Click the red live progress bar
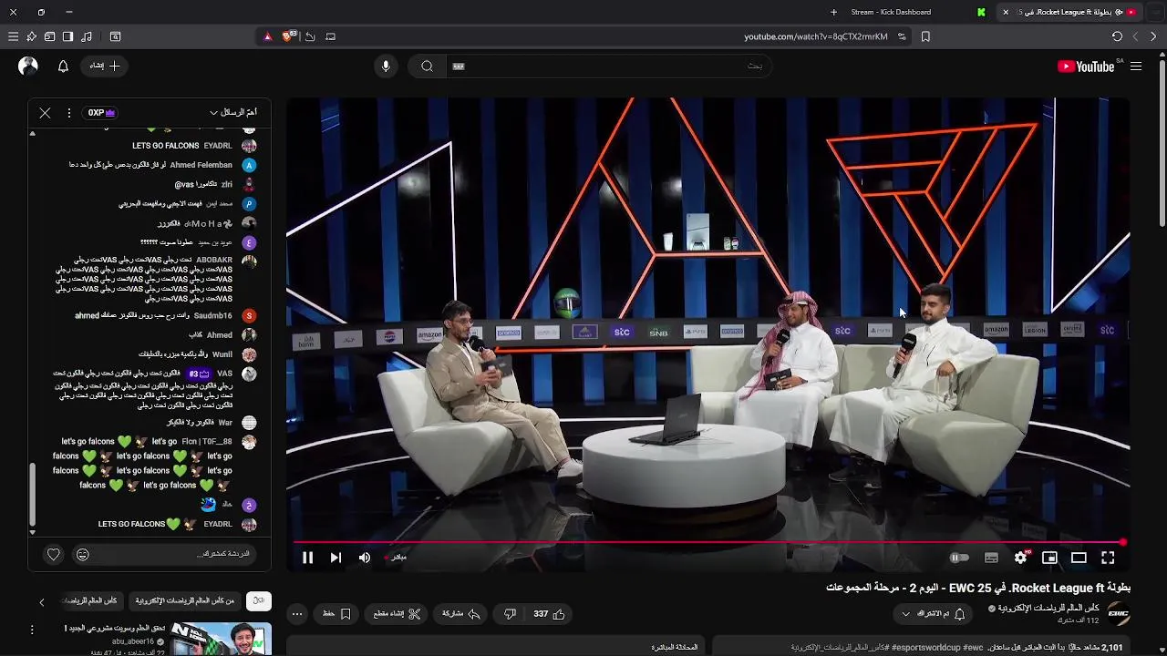1167x656 pixels. 708,543
